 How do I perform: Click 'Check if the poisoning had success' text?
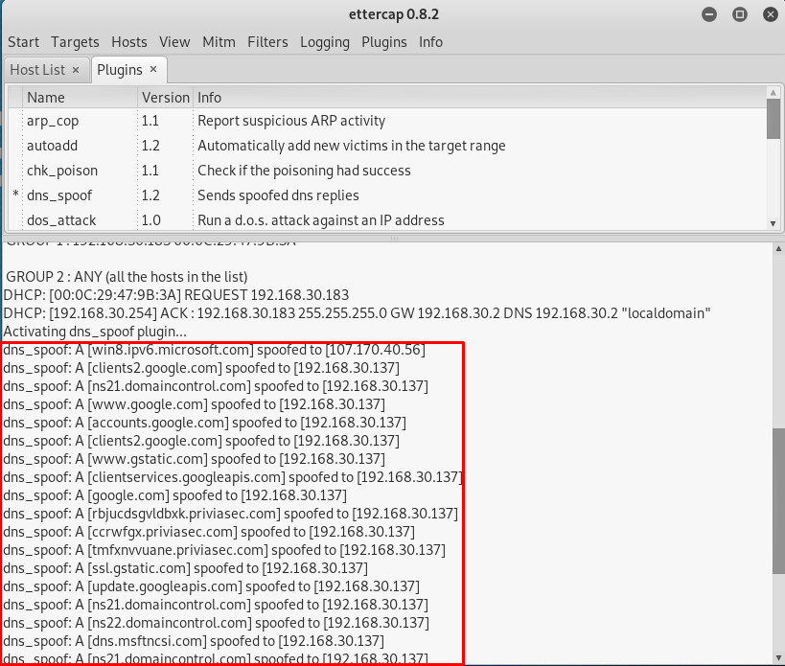pos(304,171)
